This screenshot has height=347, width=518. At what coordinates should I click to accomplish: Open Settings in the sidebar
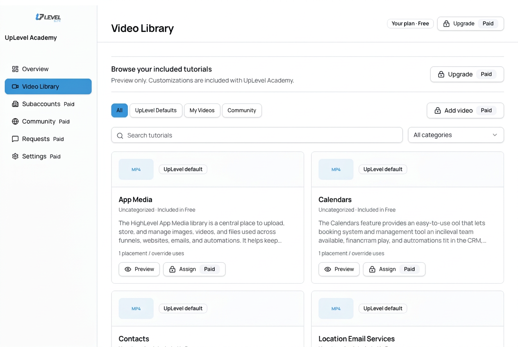click(x=48, y=156)
